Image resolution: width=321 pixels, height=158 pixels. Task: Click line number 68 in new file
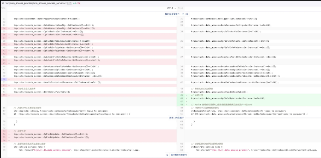(x=182, y=150)
